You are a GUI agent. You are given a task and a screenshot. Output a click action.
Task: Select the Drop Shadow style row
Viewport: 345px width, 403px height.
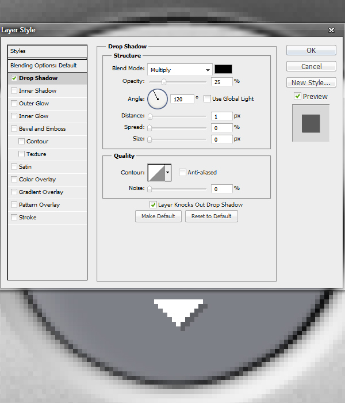pyautogui.click(x=47, y=78)
